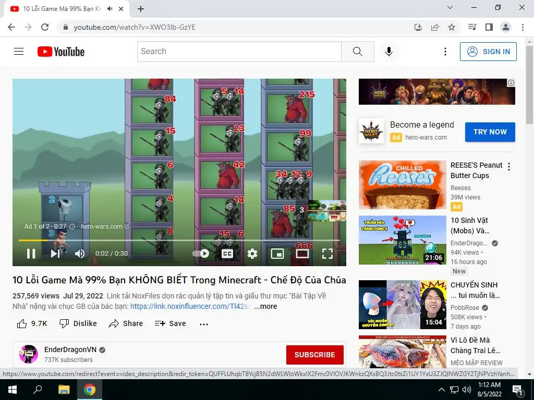The height and width of the screenshot is (400, 534).
Task: Open Vì Lô Đề Mà video title
Action: (475, 345)
